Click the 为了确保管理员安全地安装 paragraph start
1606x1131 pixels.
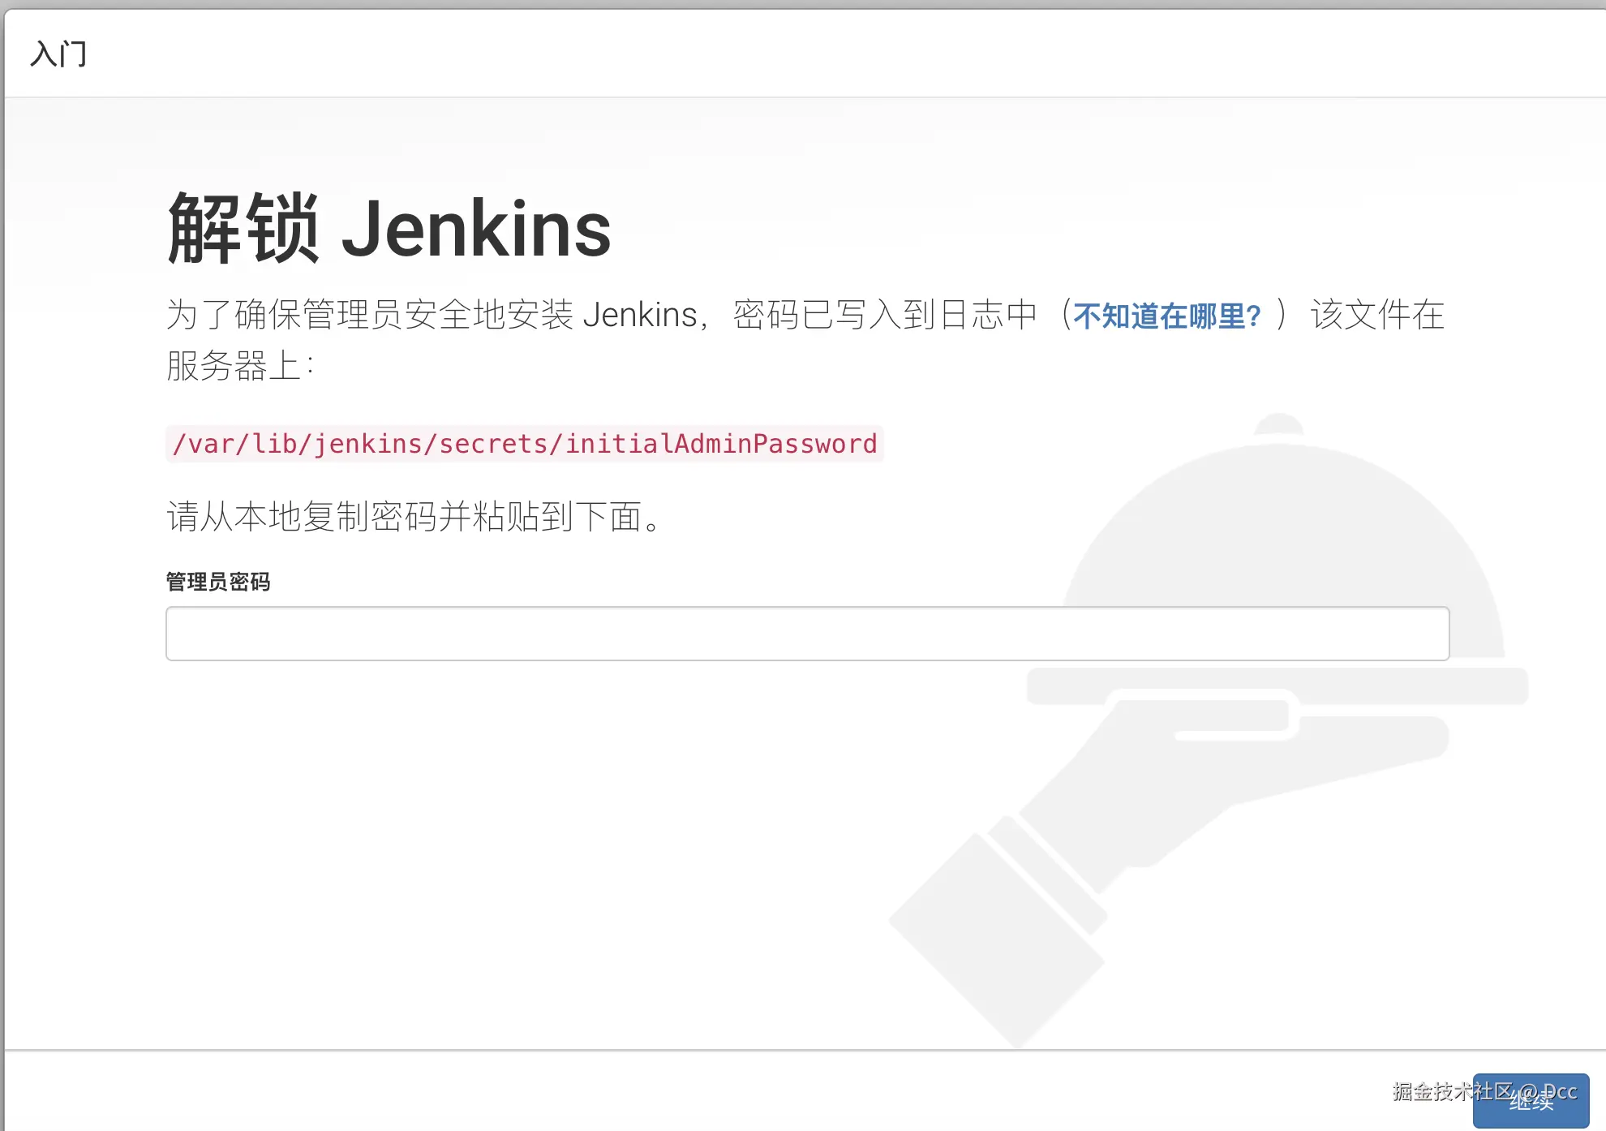tap(370, 315)
